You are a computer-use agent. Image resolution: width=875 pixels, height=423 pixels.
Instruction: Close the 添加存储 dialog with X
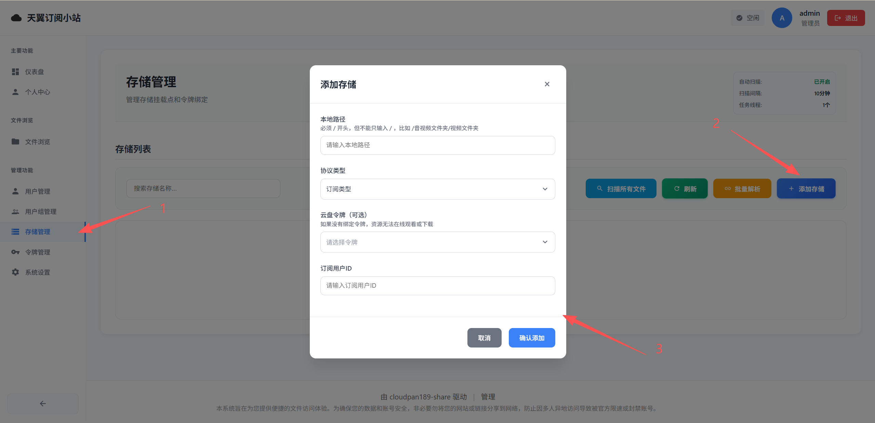click(x=547, y=84)
